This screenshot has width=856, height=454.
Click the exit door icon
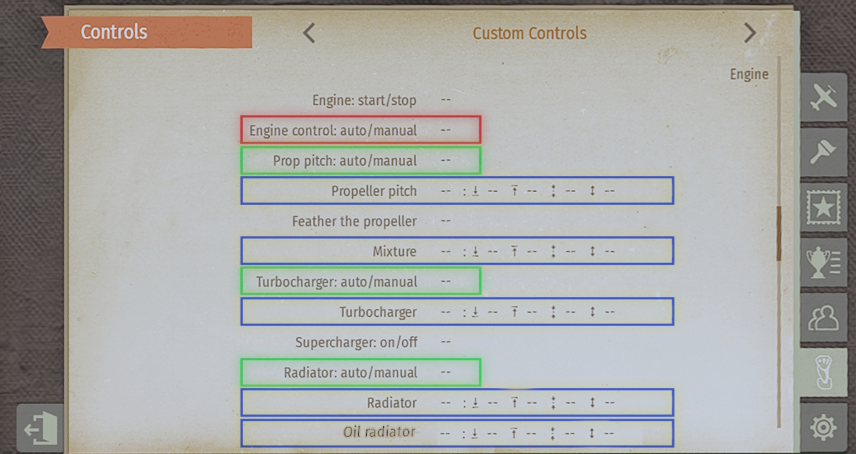[x=40, y=429]
